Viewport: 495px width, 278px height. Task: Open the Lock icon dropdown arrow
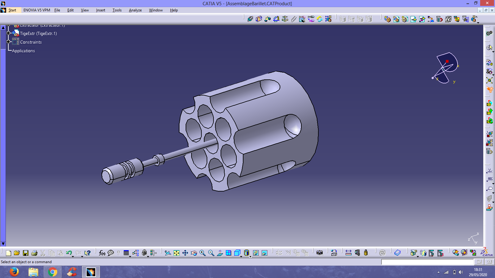(x=148, y=256)
